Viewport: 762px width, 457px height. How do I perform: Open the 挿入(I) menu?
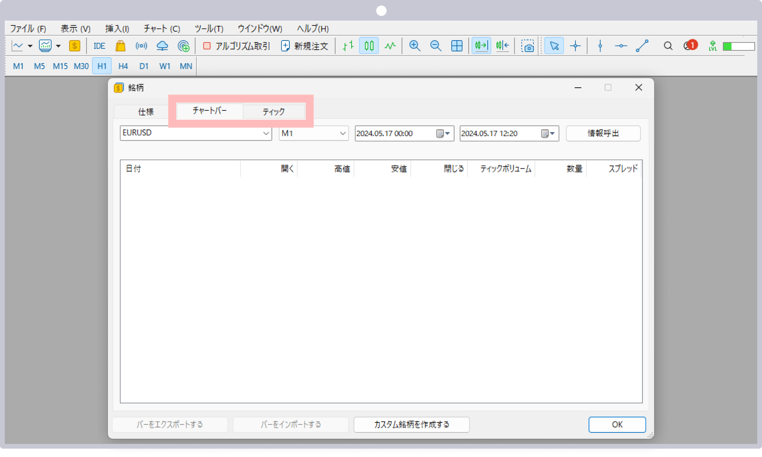tap(117, 29)
